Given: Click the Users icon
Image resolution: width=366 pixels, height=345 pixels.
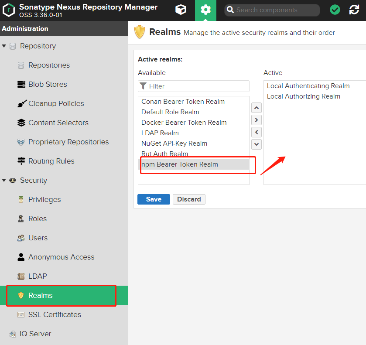Looking at the screenshot, I should point(21,238).
